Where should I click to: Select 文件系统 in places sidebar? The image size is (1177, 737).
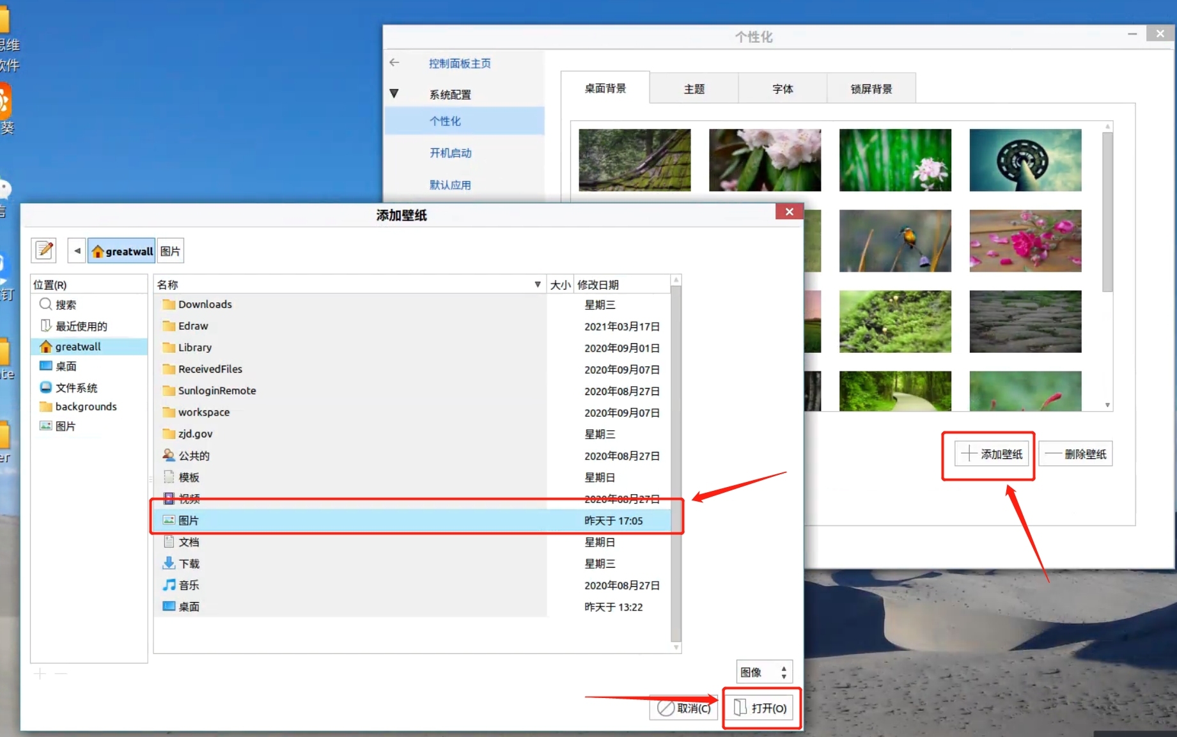(76, 387)
